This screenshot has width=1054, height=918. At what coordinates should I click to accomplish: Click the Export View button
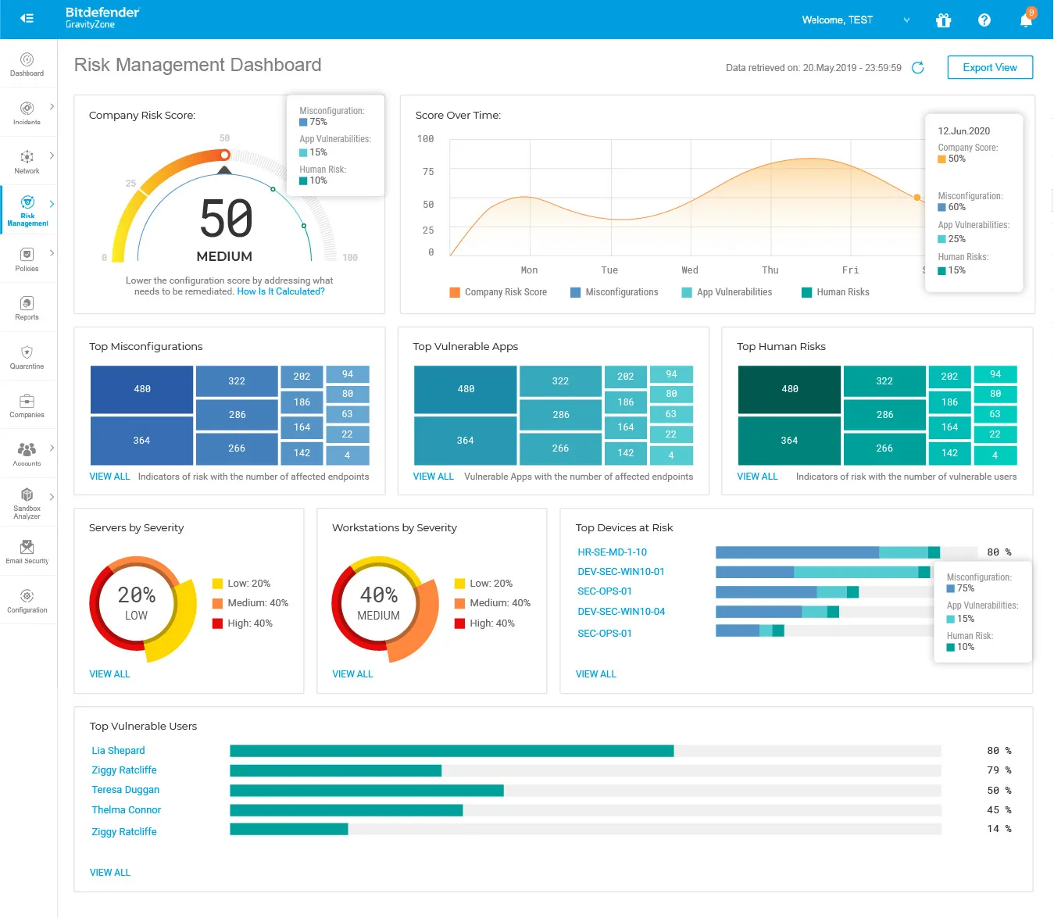tap(989, 68)
